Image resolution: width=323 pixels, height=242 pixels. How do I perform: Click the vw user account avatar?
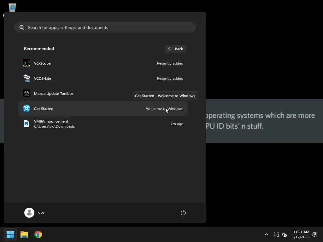[x=29, y=213]
